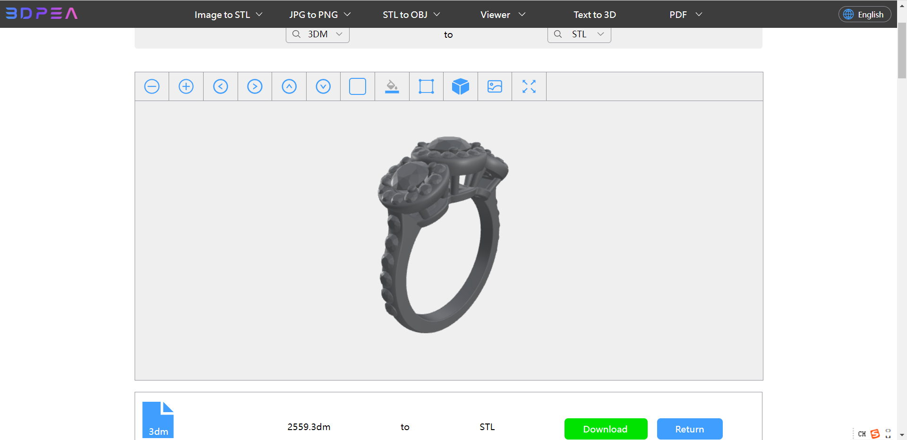Open the paint bucket fill color tool
907x440 pixels.
[392, 86]
